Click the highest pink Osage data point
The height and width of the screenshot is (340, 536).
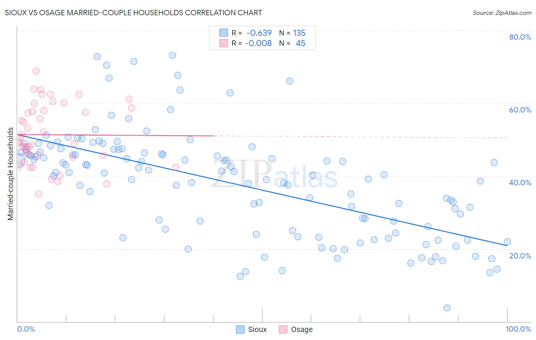tap(36, 71)
